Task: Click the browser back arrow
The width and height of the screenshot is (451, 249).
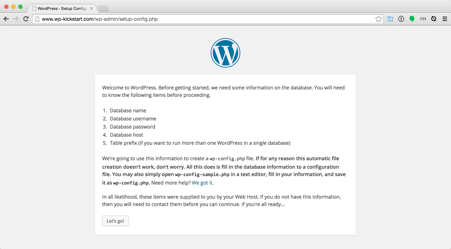Action: pyautogui.click(x=6, y=19)
